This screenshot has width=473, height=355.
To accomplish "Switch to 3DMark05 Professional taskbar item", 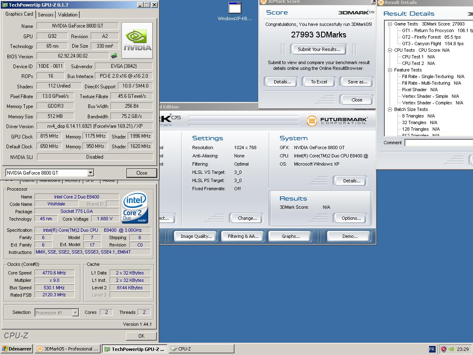I will pyautogui.click(x=68, y=349).
